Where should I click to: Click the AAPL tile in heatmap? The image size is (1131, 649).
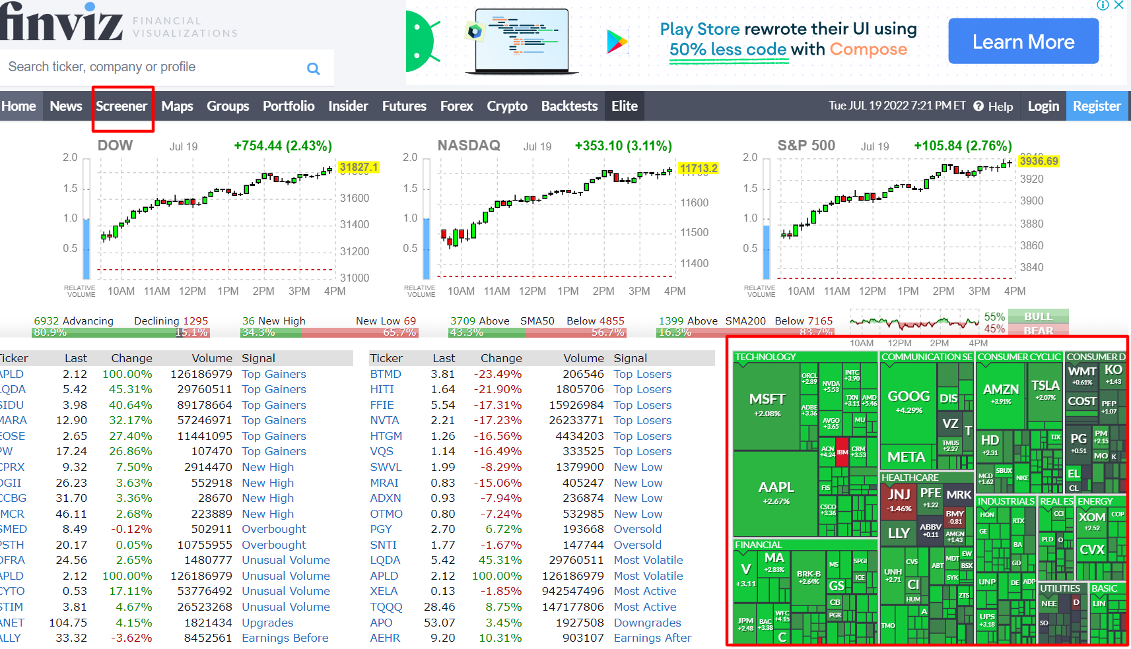pyautogui.click(x=776, y=493)
